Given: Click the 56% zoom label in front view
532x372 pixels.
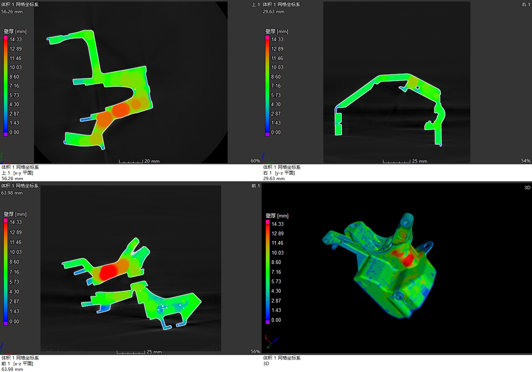Looking at the screenshot, I should click(x=255, y=352).
